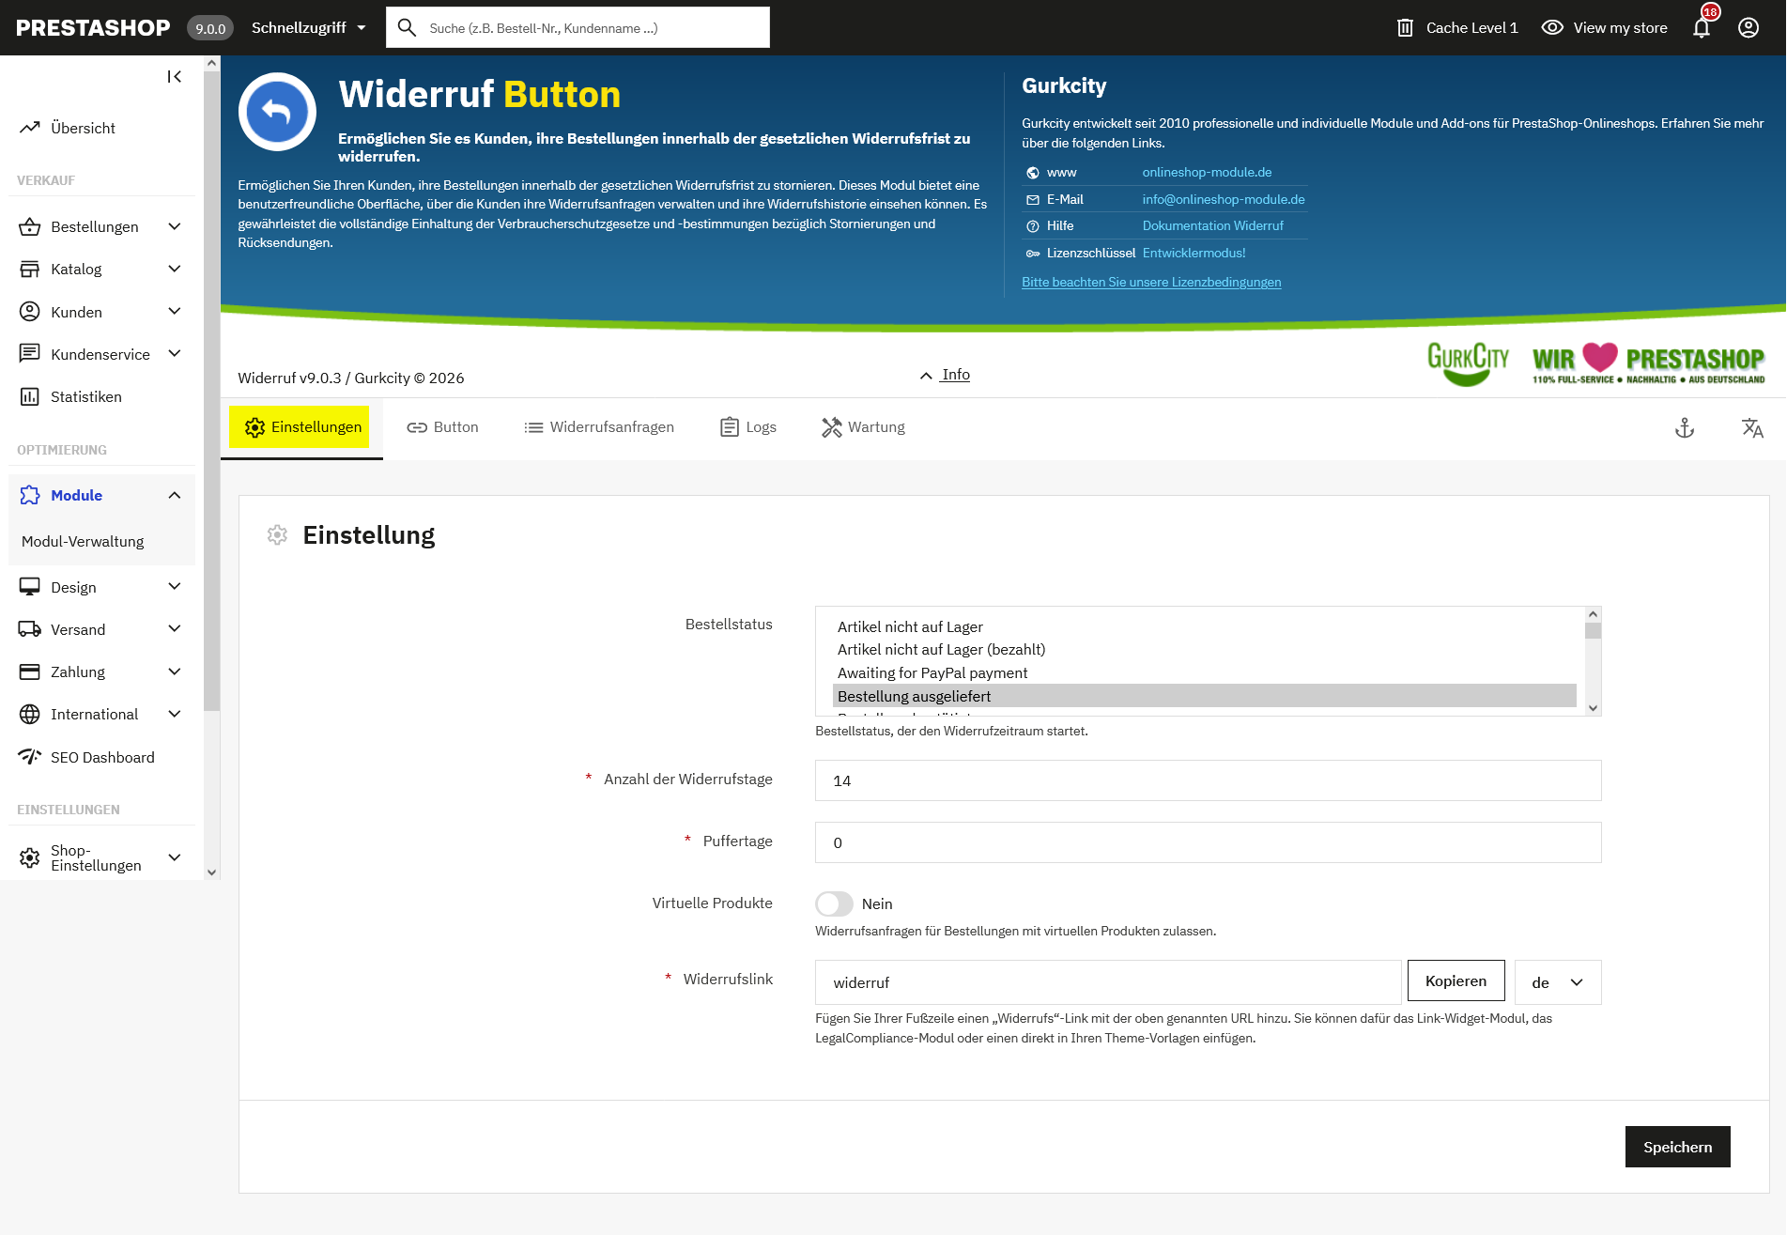1787x1235 pixels.
Task: Open the Widerrufsanfragen tab
Action: tap(599, 427)
